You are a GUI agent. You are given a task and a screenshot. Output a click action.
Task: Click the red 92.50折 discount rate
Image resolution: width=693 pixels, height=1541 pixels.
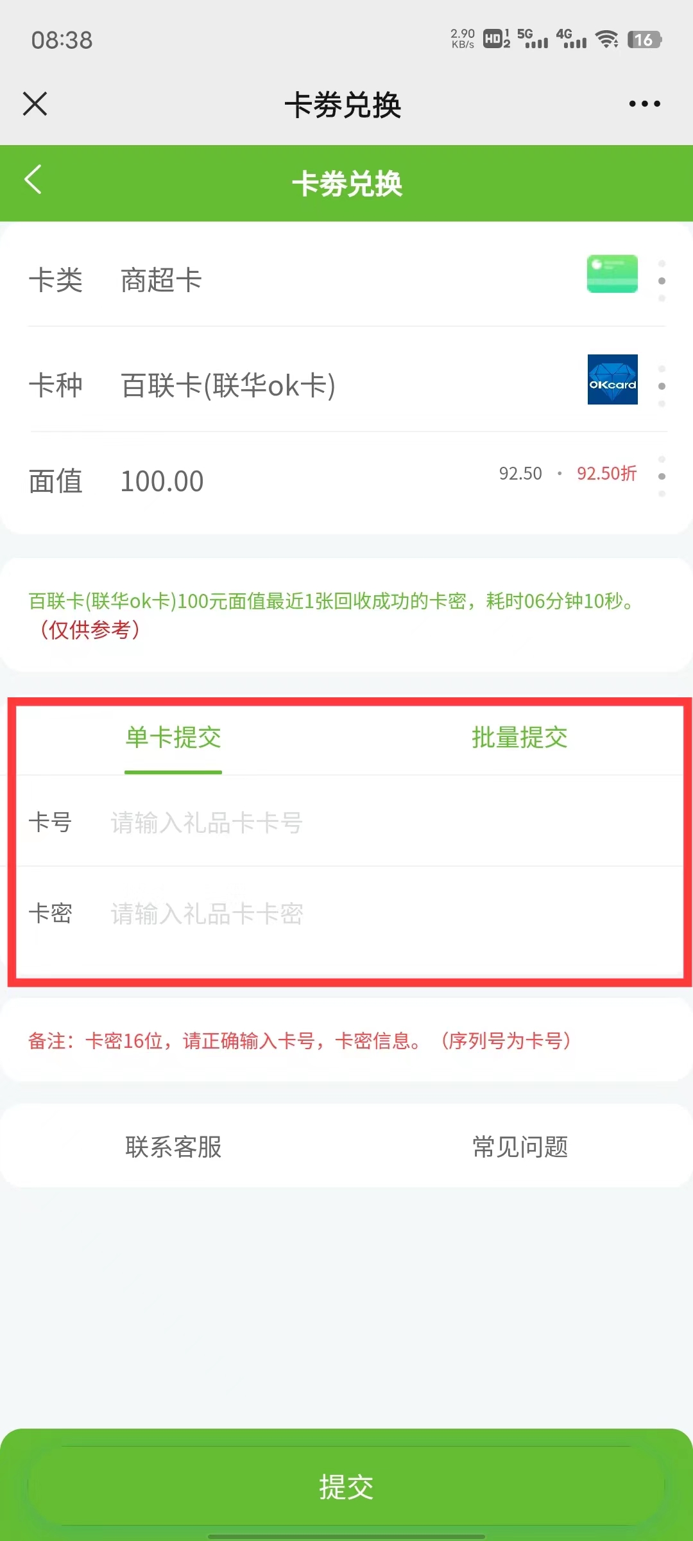(605, 474)
